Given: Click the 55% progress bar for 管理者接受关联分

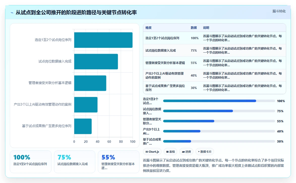Looking at the screenshot, I should pos(219,121).
